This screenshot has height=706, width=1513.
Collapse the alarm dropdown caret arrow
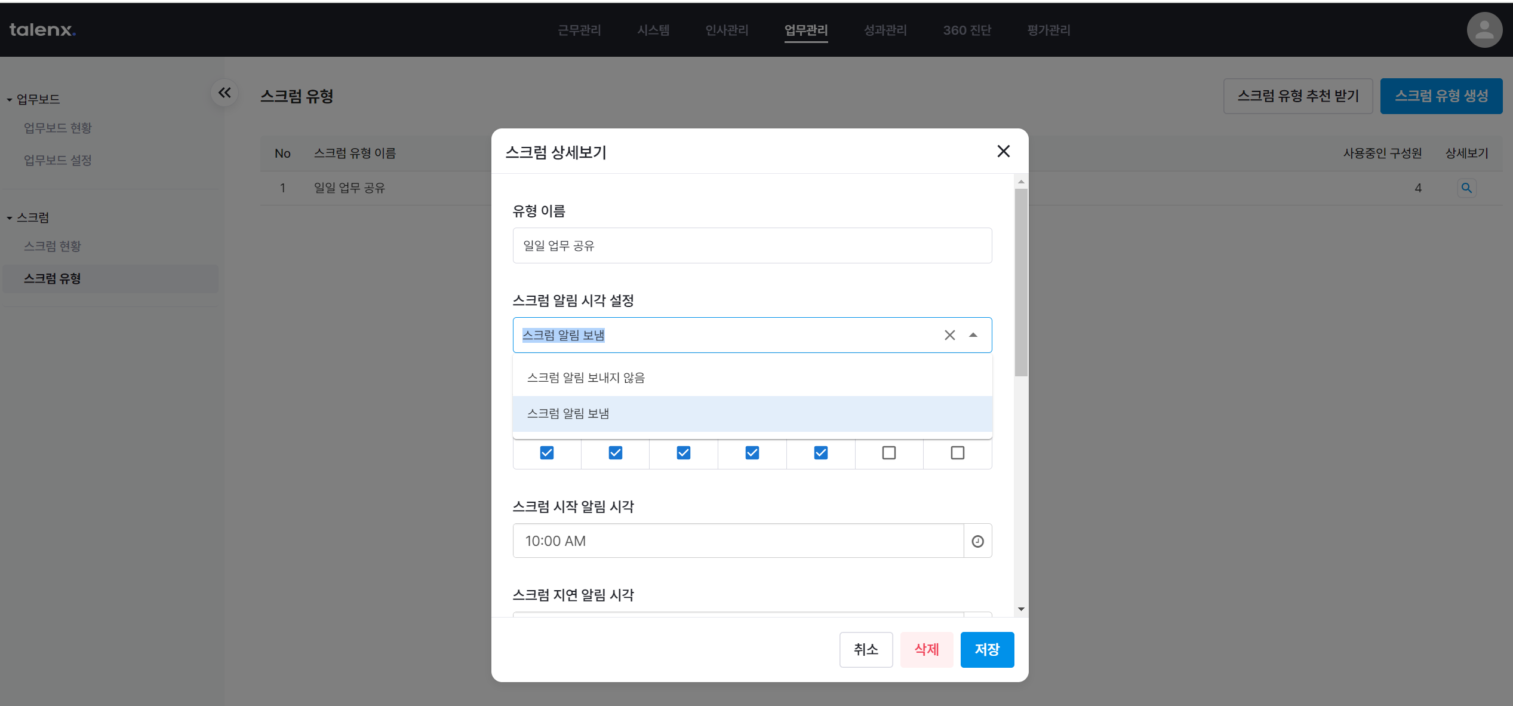pos(973,335)
